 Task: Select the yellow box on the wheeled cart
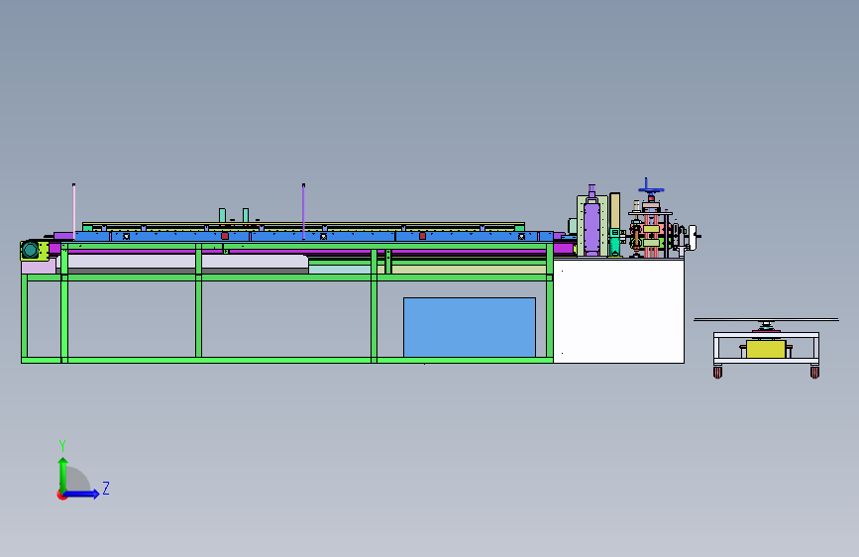[x=766, y=349]
